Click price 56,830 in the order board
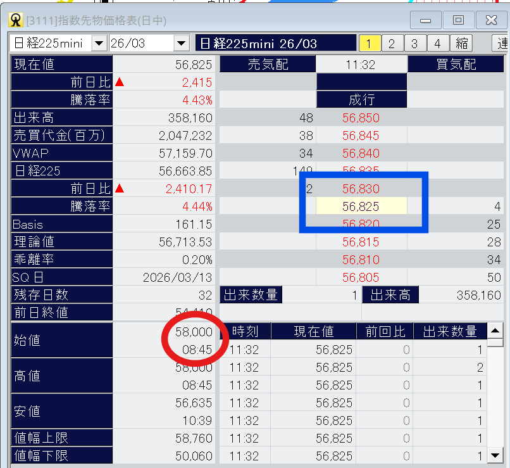Image resolution: width=510 pixels, height=468 pixels. pyautogui.click(x=361, y=189)
